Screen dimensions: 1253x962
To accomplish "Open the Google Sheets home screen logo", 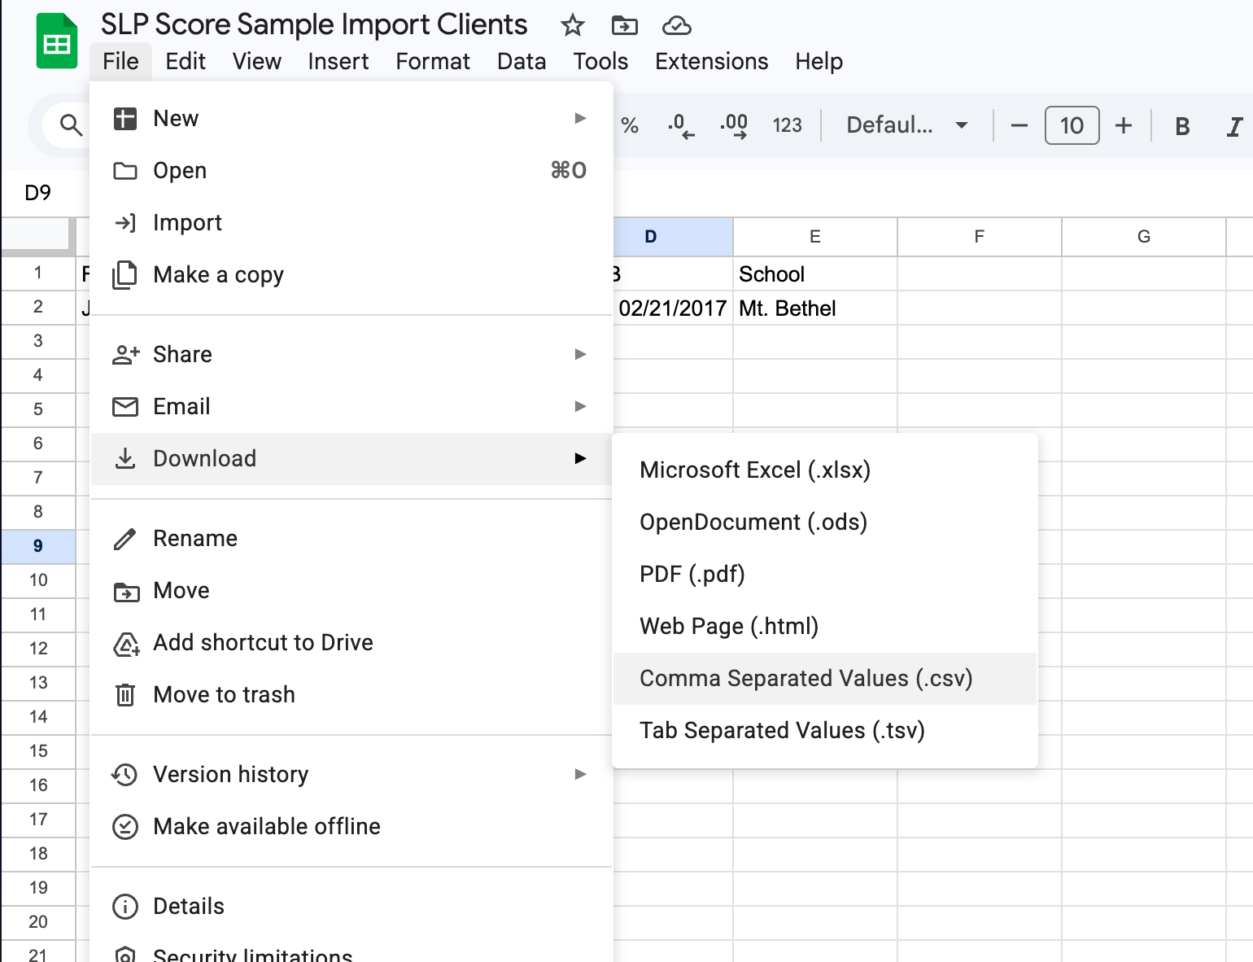I will [56, 39].
